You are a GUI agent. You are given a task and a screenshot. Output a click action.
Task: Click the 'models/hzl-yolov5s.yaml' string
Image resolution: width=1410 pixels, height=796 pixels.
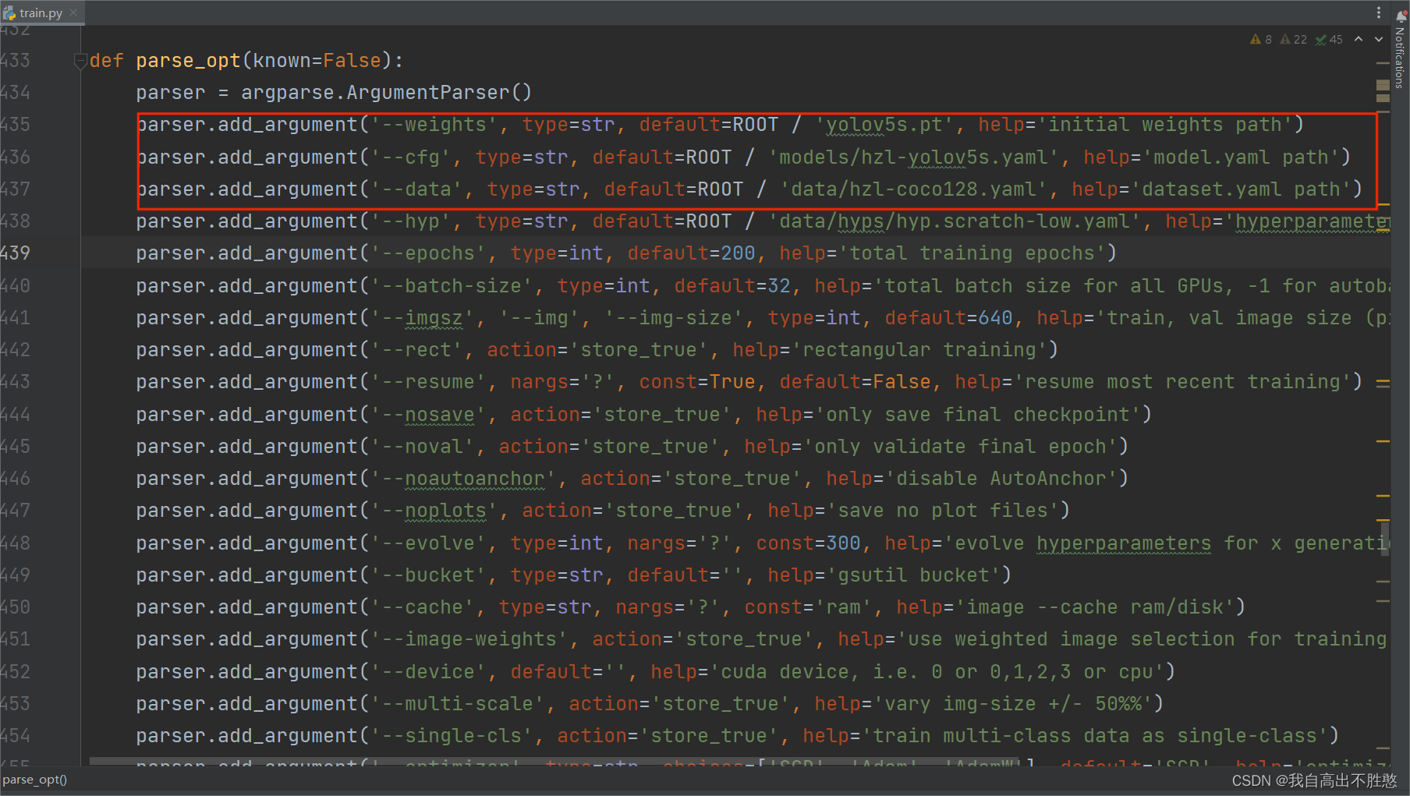[x=913, y=157]
